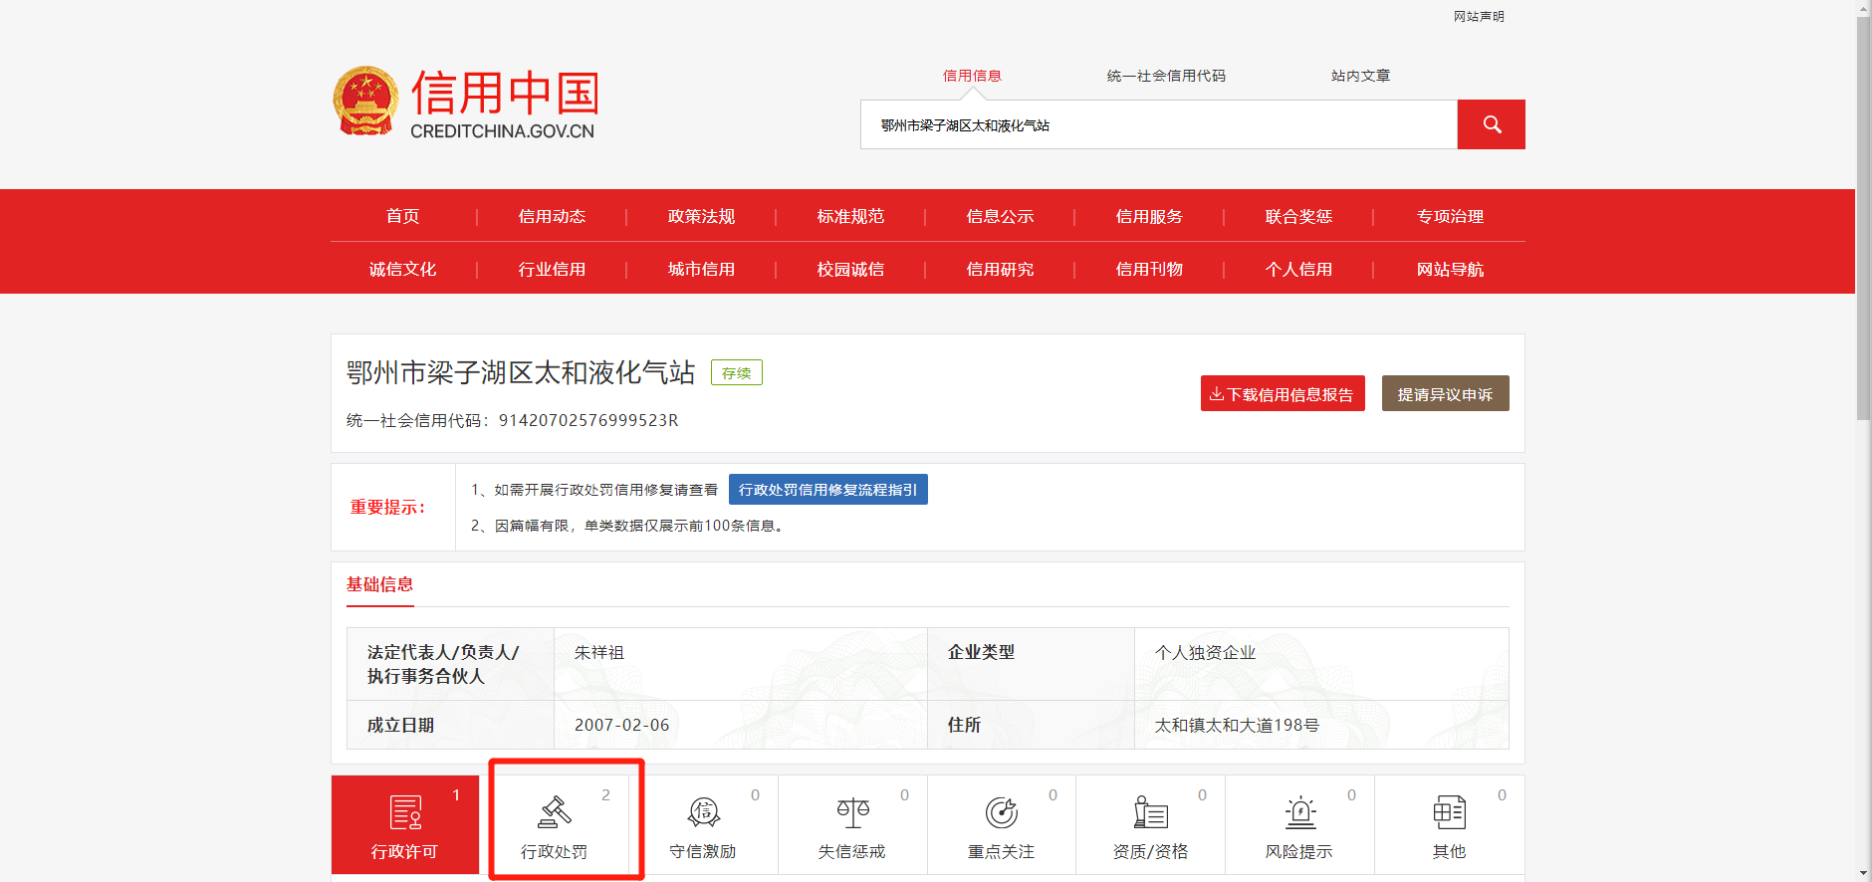Viewport: 1872px width, 882px height.
Task: Open 校园诚信 navigation item
Action: [851, 269]
